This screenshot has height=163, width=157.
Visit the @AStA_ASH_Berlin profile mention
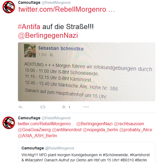pyautogui.click(x=37, y=136)
